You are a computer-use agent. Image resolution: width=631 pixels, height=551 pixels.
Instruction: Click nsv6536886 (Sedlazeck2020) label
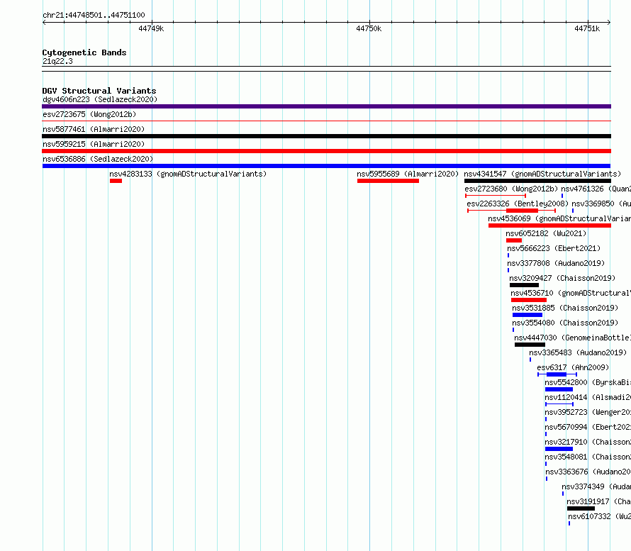pos(98,159)
